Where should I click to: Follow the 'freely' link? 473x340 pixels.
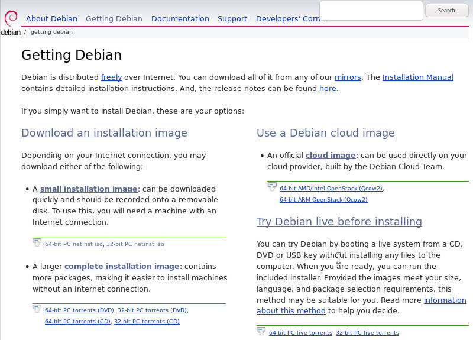111,77
